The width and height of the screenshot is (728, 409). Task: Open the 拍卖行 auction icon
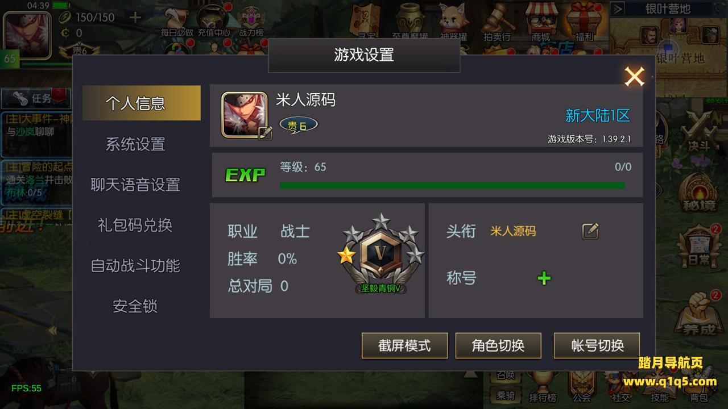click(497, 23)
